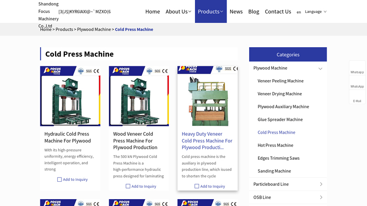Image resolution: width=367 pixels, height=206 pixels.
Task: Select Cold Press Machine in categories
Action: click(276, 132)
